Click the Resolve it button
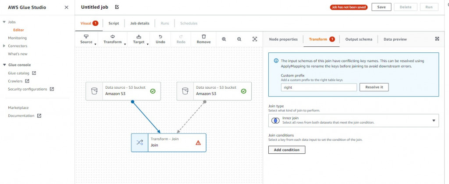Screen dimensions: 449x184 (x=374, y=87)
